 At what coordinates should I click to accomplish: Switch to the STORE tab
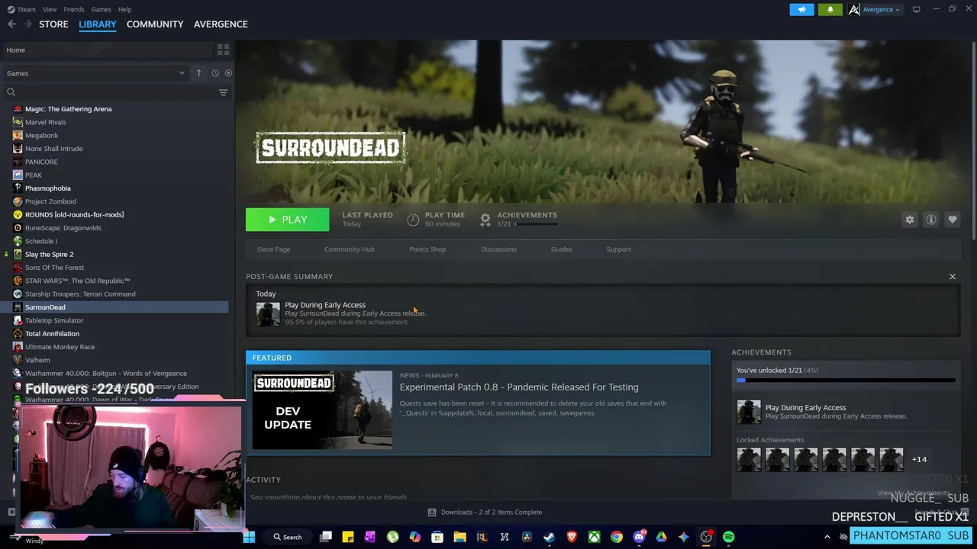tap(53, 24)
